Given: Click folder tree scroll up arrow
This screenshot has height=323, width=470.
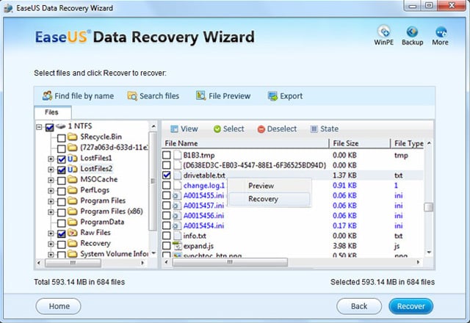Looking at the screenshot, I should click(153, 126).
